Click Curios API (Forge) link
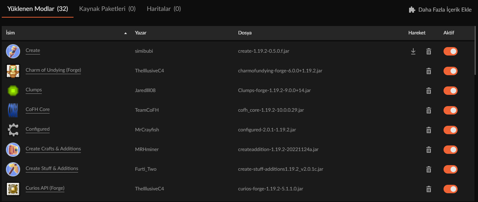Image resolution: width=478 pixels, height=202 pixels. tap(45, 188)
